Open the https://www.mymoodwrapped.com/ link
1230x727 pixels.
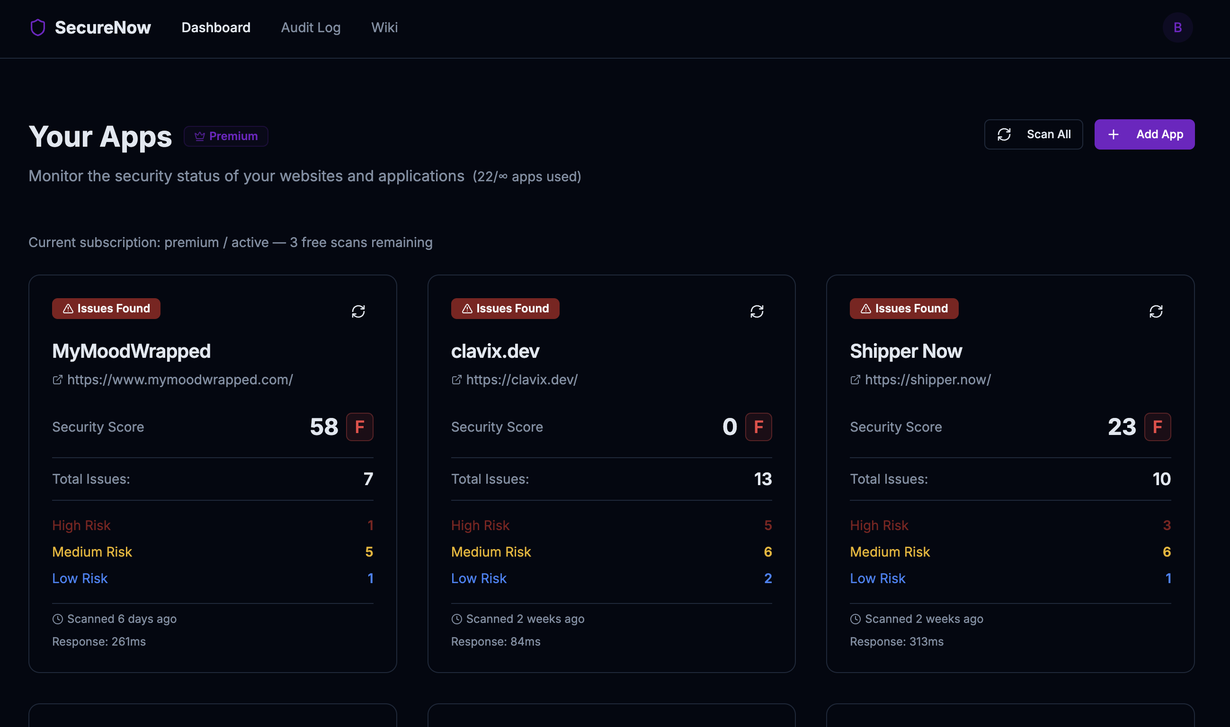pos(180,380)
